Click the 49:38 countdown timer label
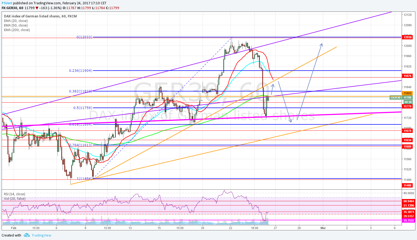The height and width of the screenshot is (240, 417). [x=408, y=102]
